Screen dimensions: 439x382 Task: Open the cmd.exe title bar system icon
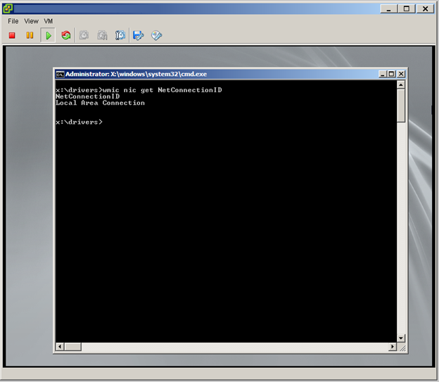pyautogui.click(x=60, y=74)
